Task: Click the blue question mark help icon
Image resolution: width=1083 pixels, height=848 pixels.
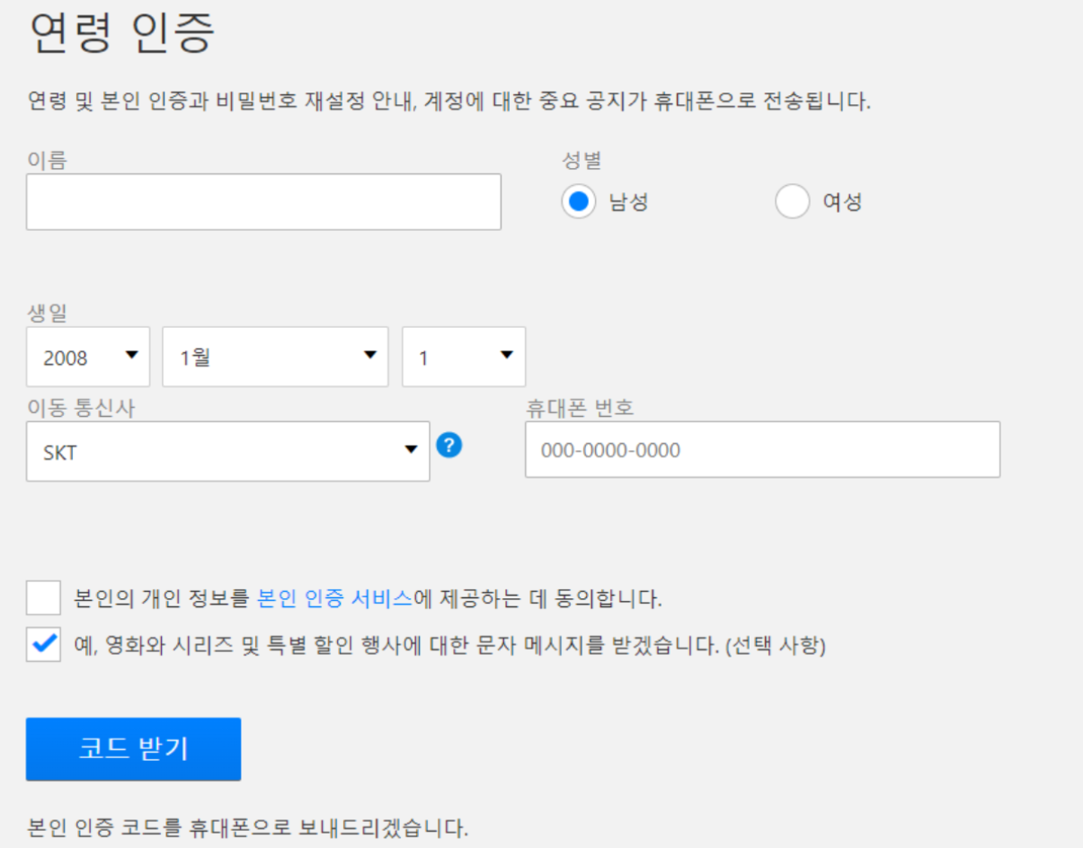Action: [449, 445]
